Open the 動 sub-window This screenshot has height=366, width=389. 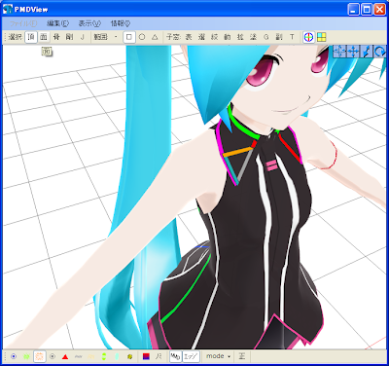tap(228, 37)
